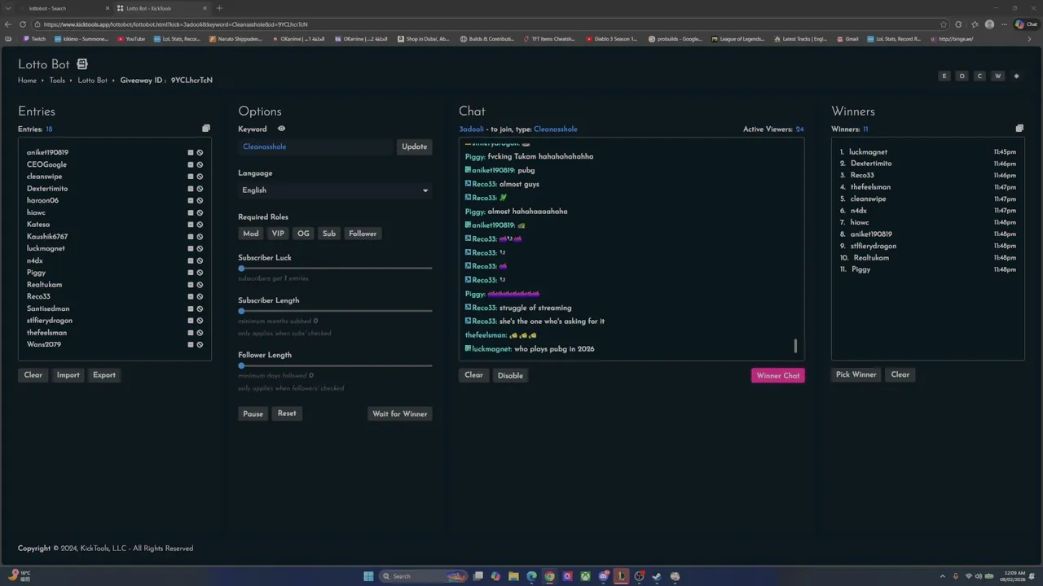Open the Twitch bookmark in bookmarks bar
Screen dimensions: 1043x586
point(34,39)
